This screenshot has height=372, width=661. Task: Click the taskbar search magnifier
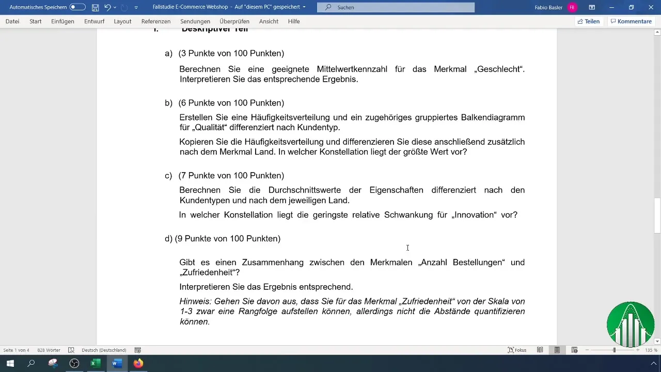click(x=31, y=363)
